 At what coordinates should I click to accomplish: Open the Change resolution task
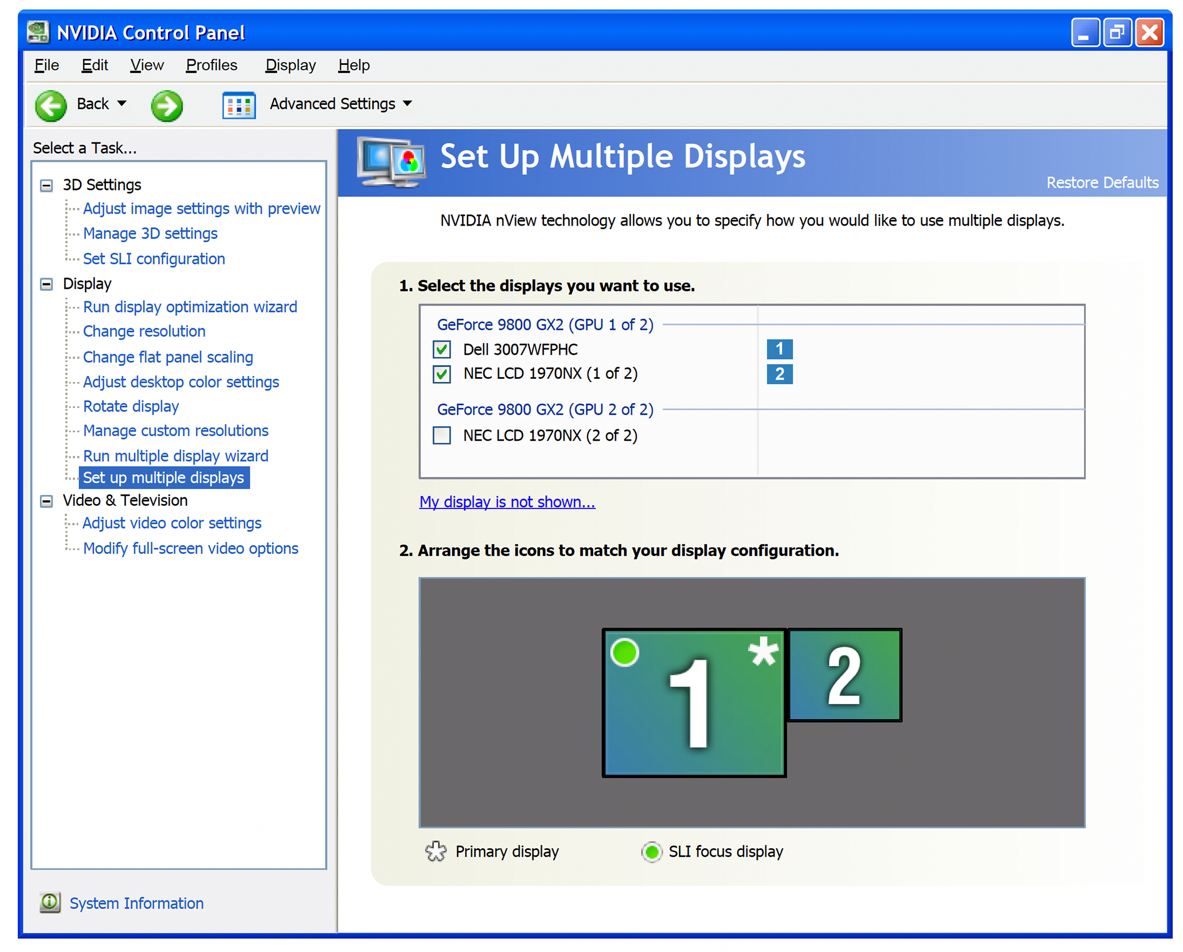click(x=144, y=331)
